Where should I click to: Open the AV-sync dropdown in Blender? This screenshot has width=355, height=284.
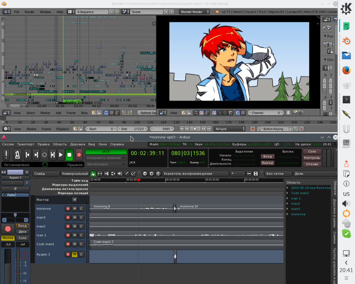tap(230, 129)
